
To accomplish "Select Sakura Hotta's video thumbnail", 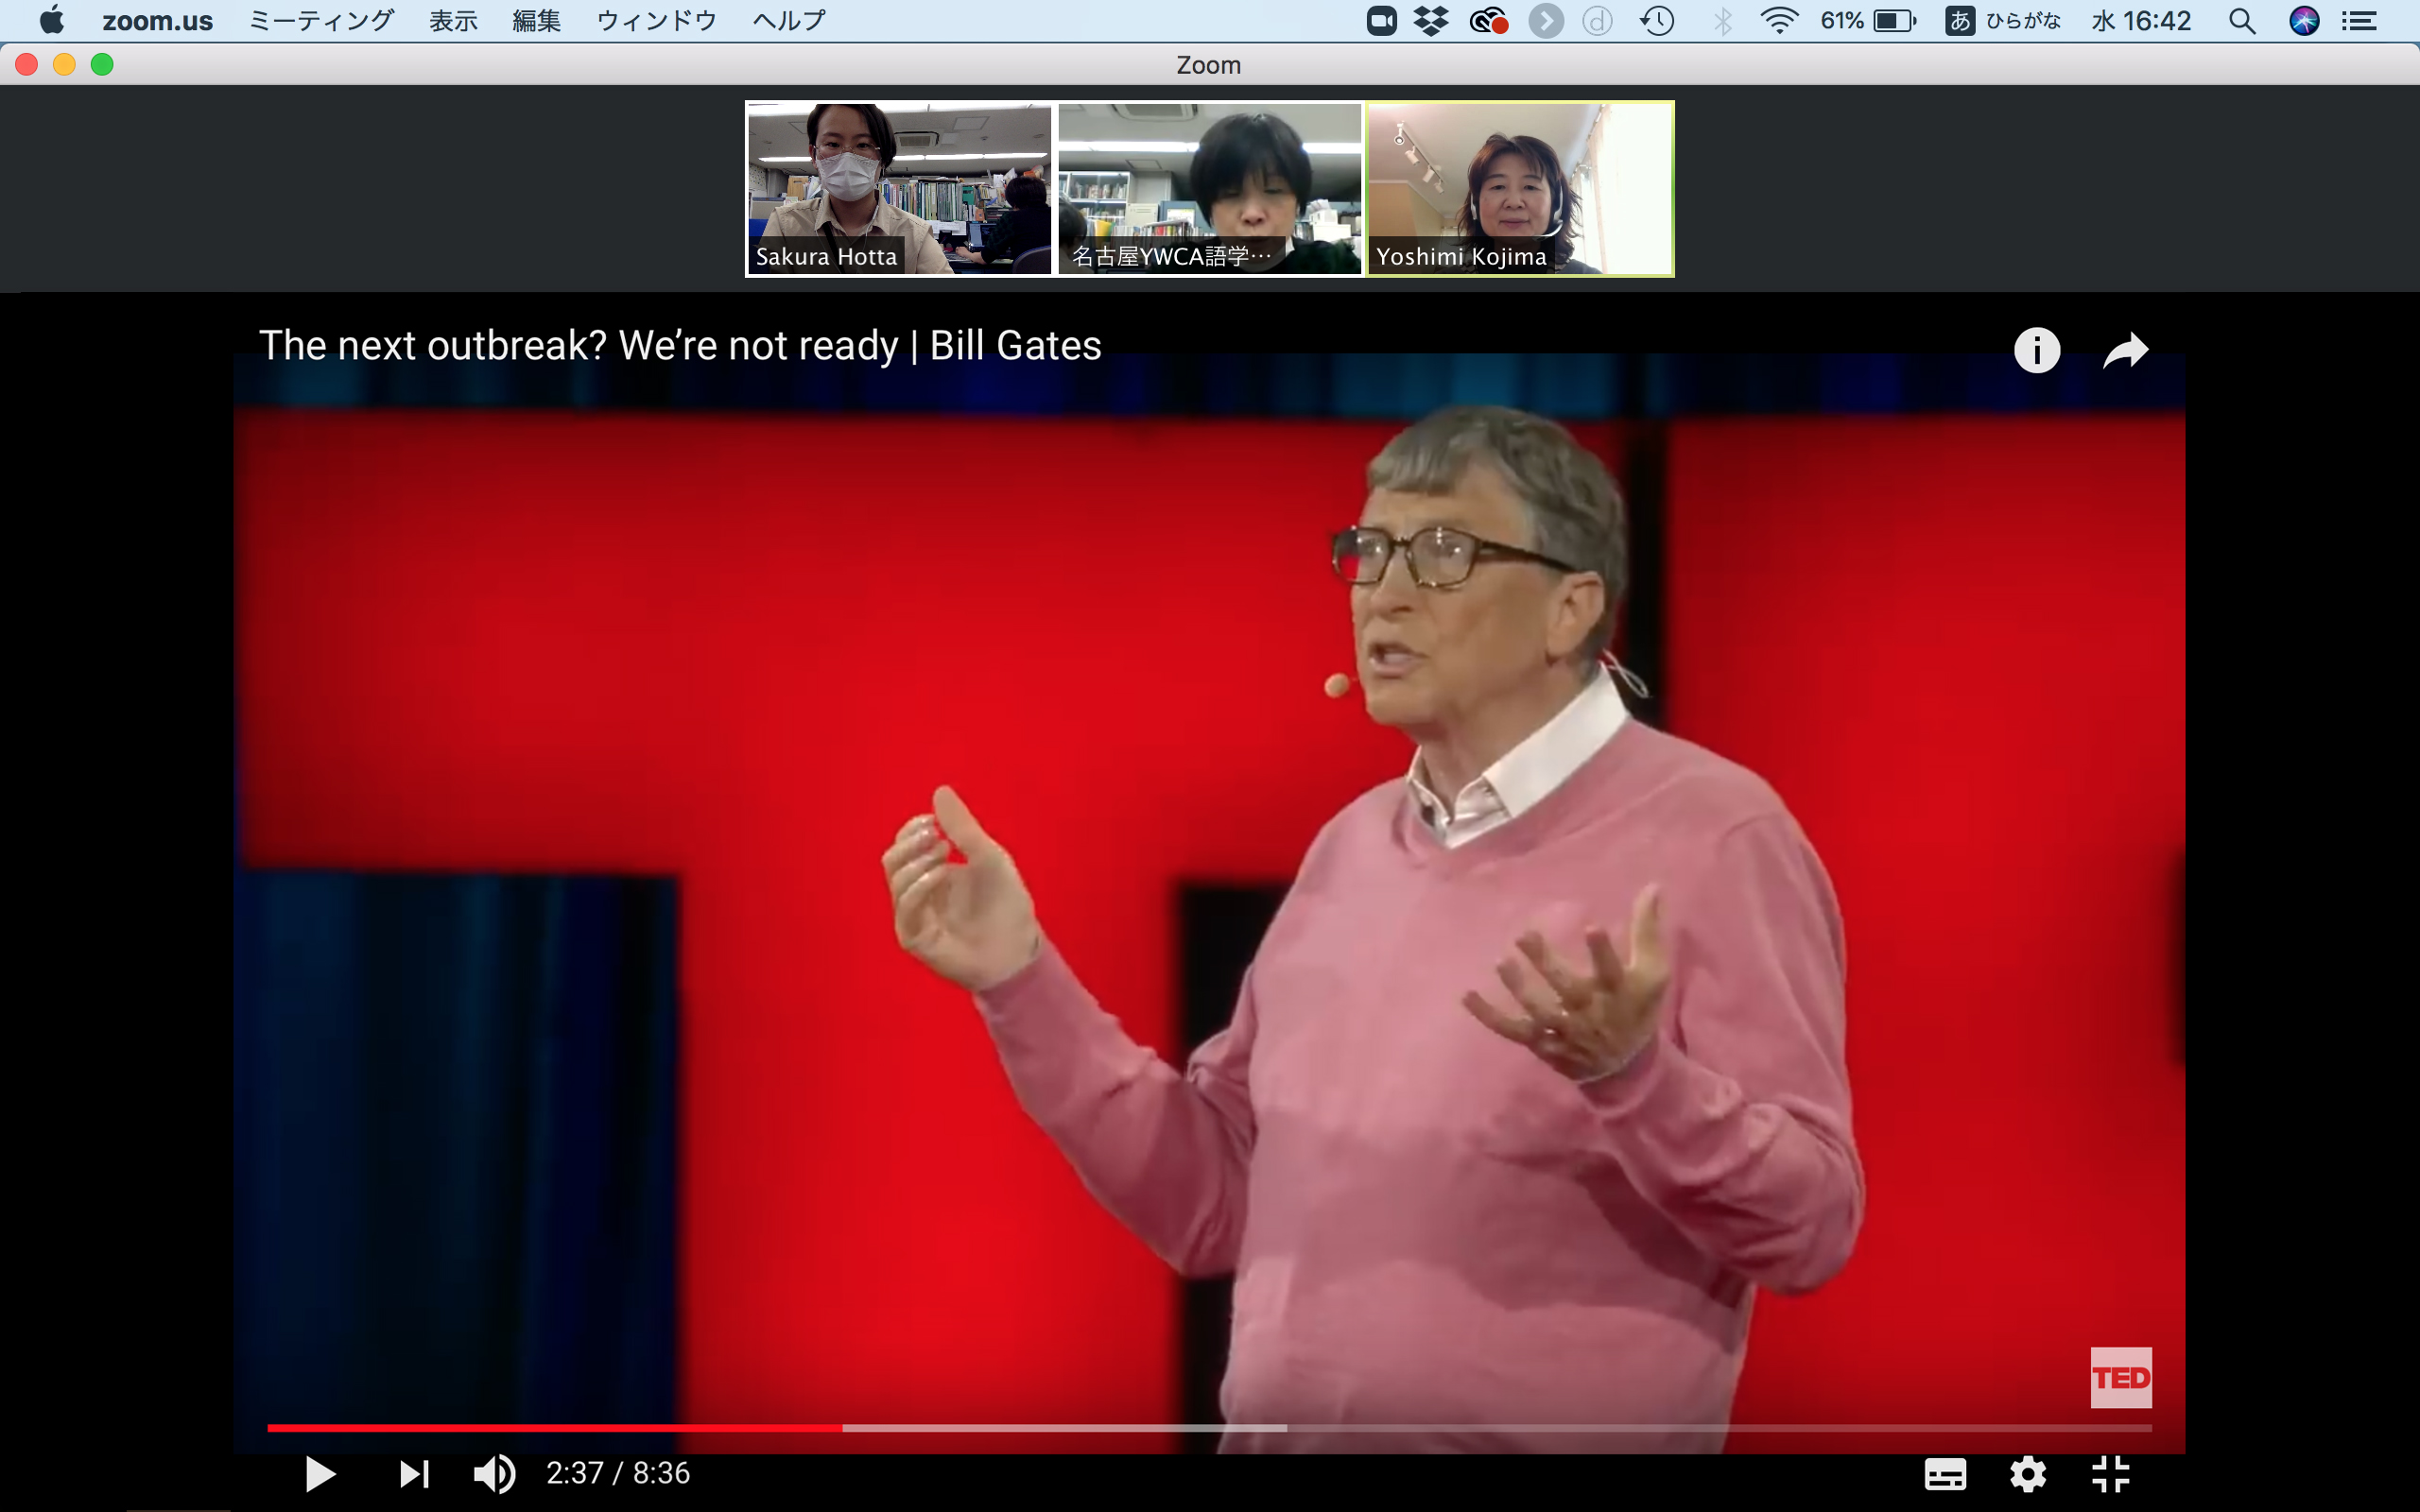I will (x=899, y=188).
